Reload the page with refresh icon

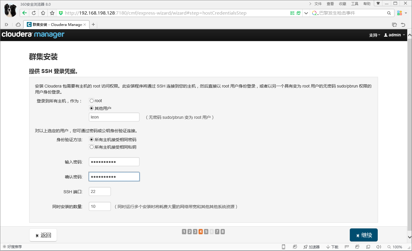[34, 13]
